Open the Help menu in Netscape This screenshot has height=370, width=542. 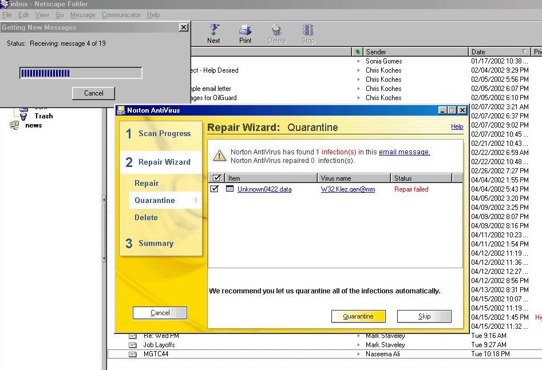tap(153, 15)
